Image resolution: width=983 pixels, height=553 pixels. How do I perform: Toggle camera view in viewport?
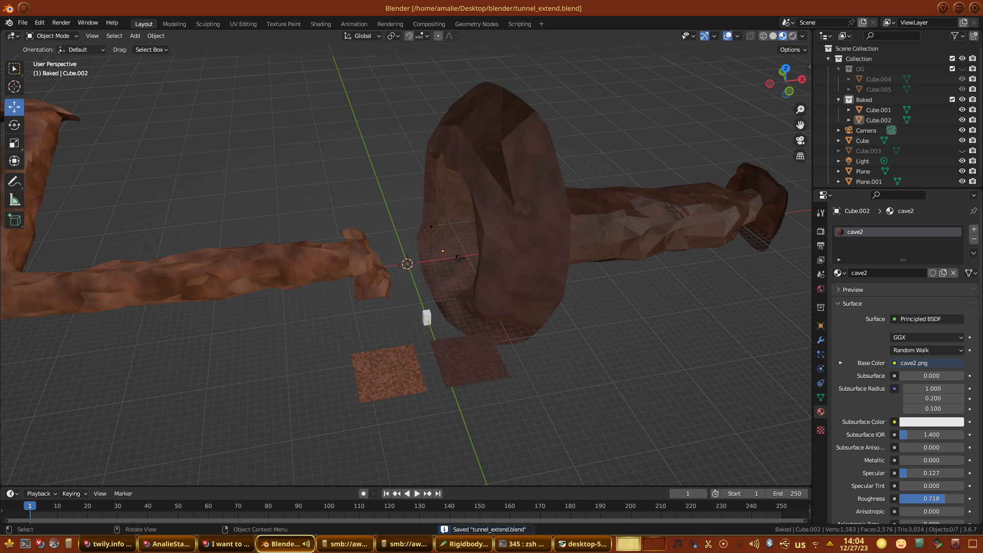800,140
